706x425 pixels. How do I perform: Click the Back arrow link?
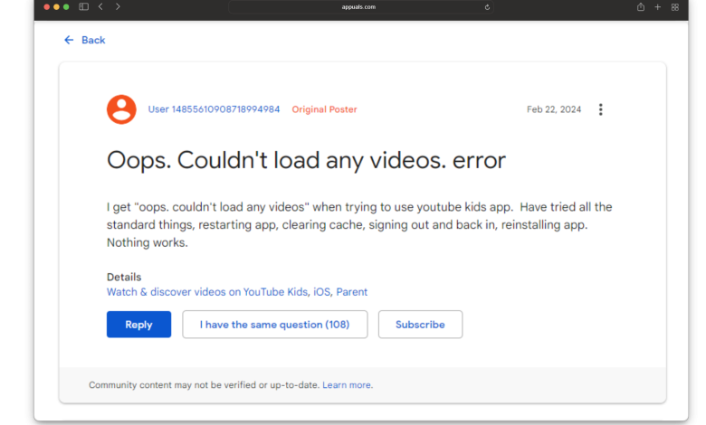pos(84,40)
